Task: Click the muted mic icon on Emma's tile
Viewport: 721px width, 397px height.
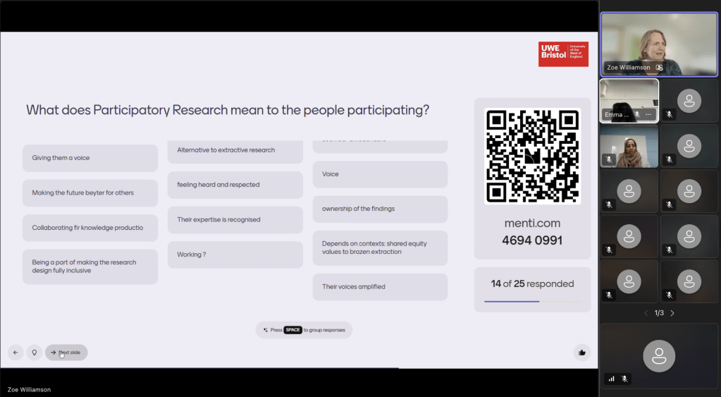Action: click(x=637, y=114)
